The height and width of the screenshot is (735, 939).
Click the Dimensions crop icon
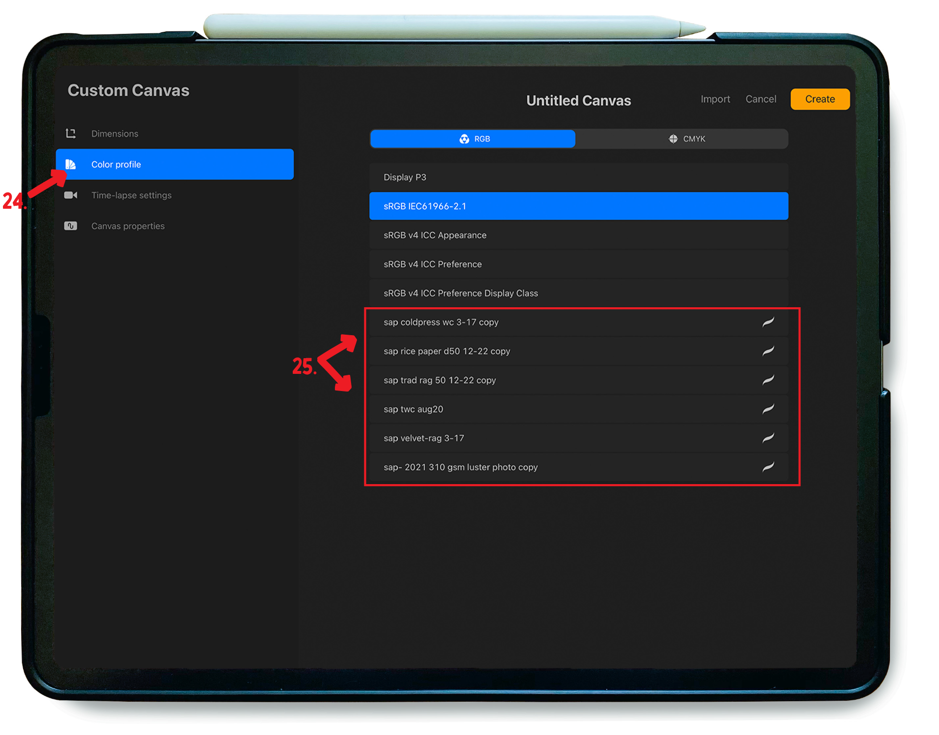(x=71, y=133)
